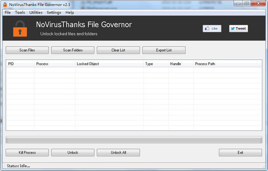Sort by the Handle column header
The width and height of the screenshot is (268, 171).
tap(180, 64)
